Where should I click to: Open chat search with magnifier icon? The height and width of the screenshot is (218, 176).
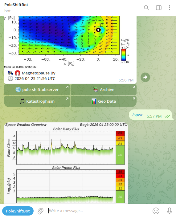coord(146,8)
